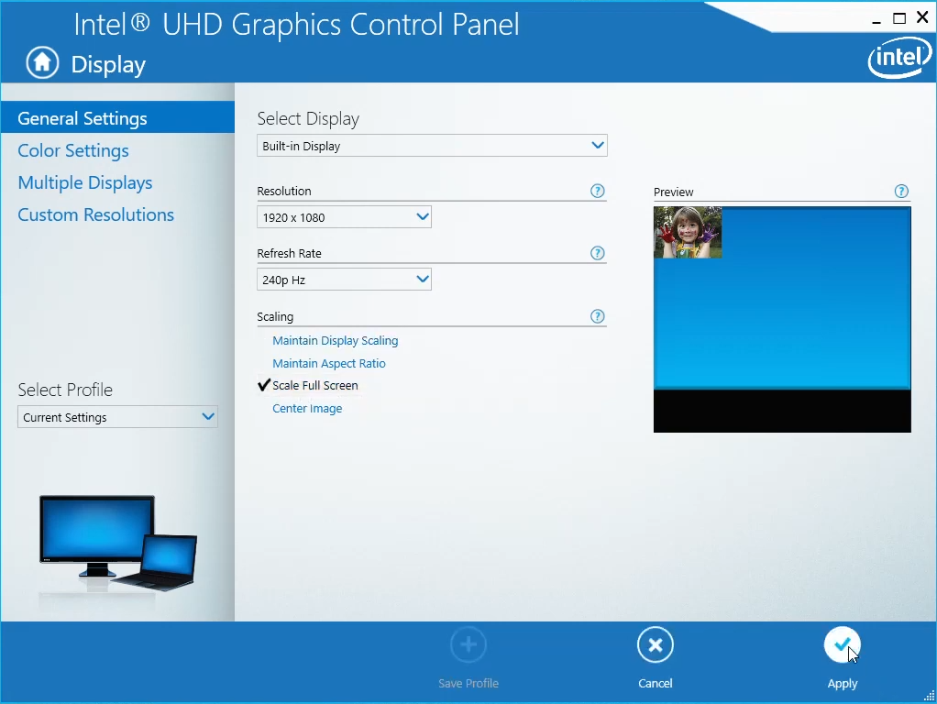Viewport: 937px width, 704px height.
Task: Open help icon for Scaling
Action: point(597,316)
